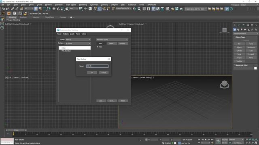The height and width of the screenshot is (145, 259).
Task: Click the Load button in Customize dialog
Action: coord(101,101)
